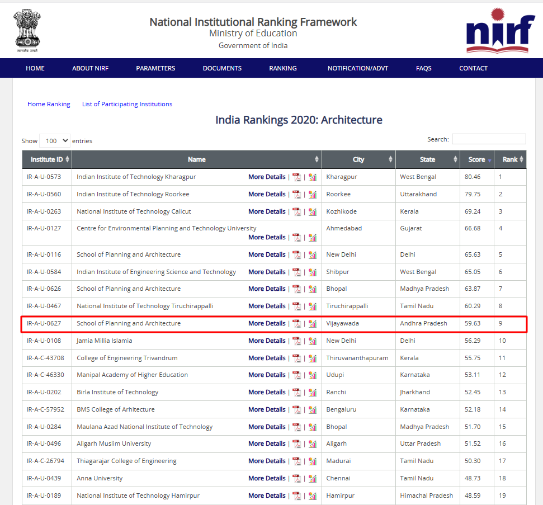Sort table by Institute ID column
Image resolution: width=543 pixels, height=505 pixels.
tap(47, 159)
